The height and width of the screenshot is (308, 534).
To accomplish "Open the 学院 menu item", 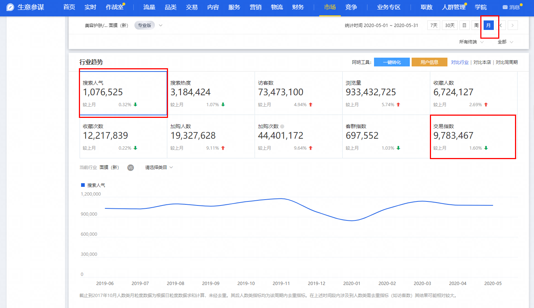I will click(481, 7).
